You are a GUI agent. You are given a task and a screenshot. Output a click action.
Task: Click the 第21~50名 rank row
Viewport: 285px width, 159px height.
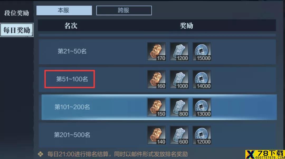(x=157, y=52)
